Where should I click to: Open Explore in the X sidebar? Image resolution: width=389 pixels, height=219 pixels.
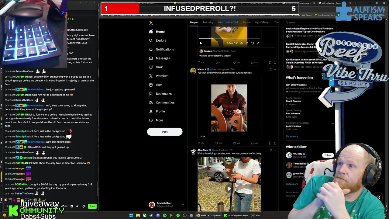tap(158, 40)
